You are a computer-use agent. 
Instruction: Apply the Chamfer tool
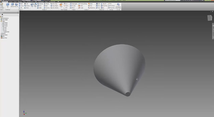point(40,4)
